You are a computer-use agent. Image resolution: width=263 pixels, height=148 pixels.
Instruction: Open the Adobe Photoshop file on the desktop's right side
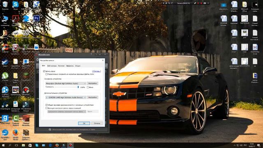[x=255, y=78]
